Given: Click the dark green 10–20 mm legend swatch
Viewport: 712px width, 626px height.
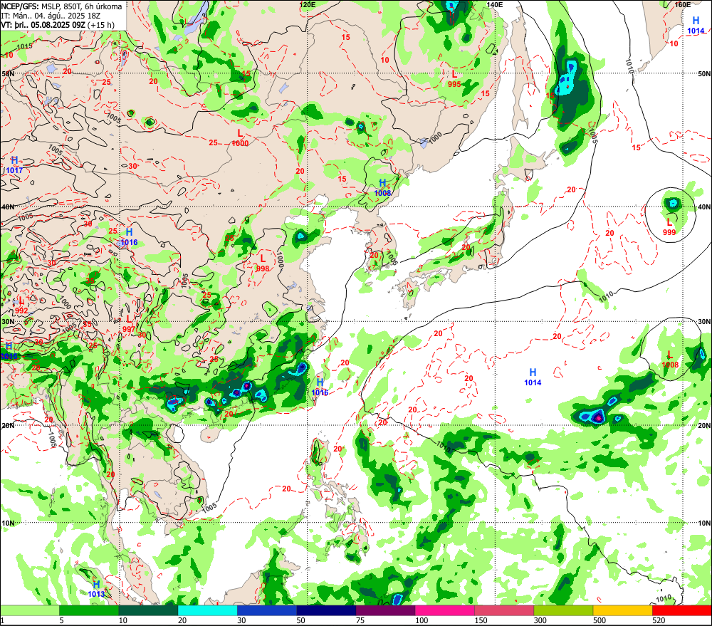Looking at the screenshot, I should click(x=149, y=610).
